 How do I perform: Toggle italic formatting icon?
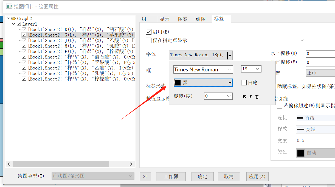(250, 97)
